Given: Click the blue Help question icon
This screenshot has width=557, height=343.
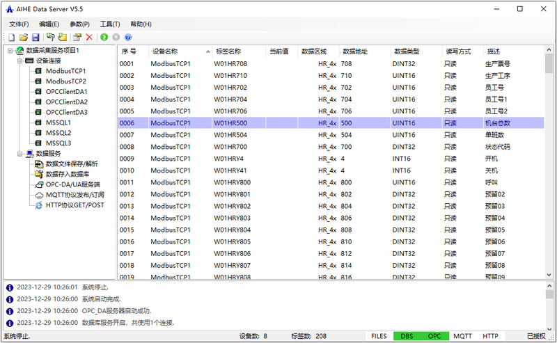Looking at the screenshot, I should click(x=128, y=37).
